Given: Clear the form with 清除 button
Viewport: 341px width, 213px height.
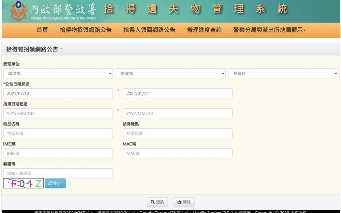Looking at the screenshot, I should pyautogui.click(x=184, y=202).
